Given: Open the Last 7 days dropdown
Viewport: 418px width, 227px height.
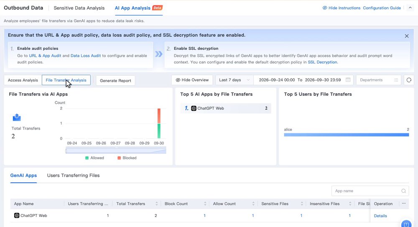Looking at the screenshot, I should coord(234,80).
